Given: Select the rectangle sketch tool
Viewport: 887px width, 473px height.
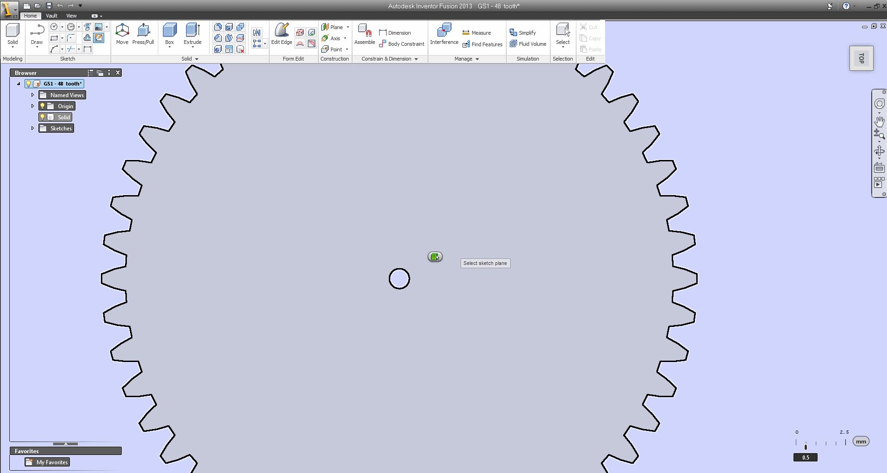Looking at the screenshot, I should (54, 38).
